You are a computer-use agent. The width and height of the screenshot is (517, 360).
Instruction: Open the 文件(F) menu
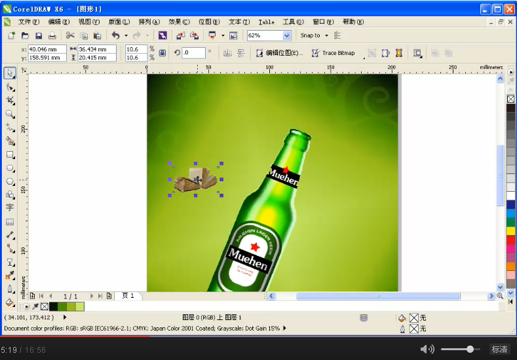point(29,22)
